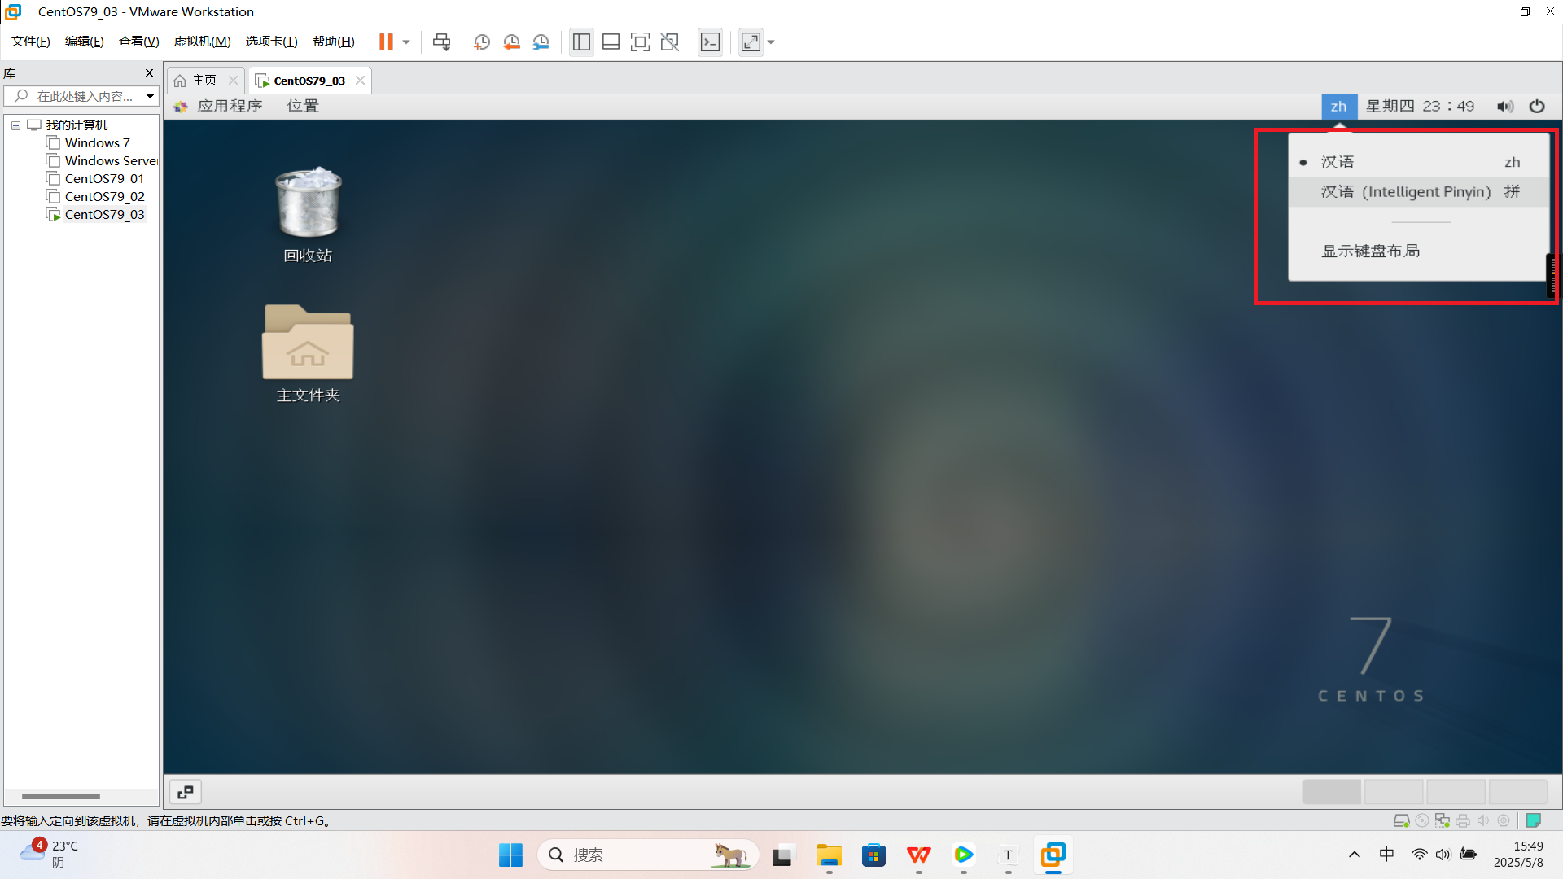Enter full screen mode icon
The height and width of the screenshot is (879, 1563).
pyautogui.click(x=640, y=42)
